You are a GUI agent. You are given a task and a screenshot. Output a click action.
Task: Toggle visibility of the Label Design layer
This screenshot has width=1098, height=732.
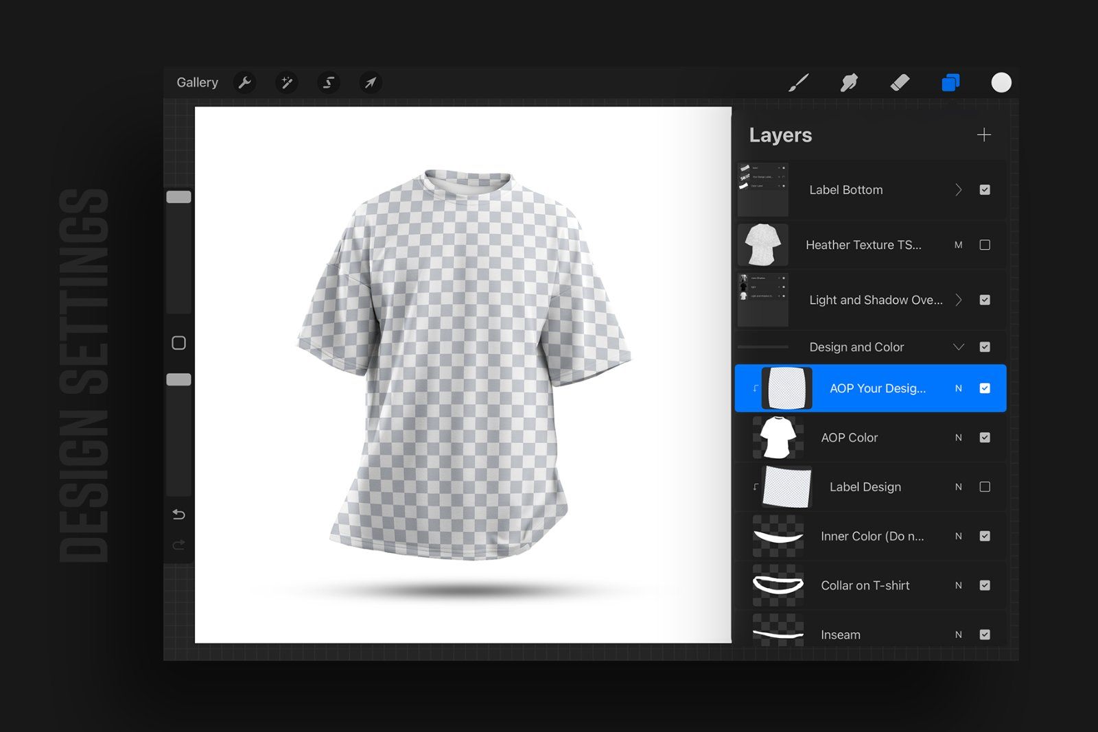985,486
